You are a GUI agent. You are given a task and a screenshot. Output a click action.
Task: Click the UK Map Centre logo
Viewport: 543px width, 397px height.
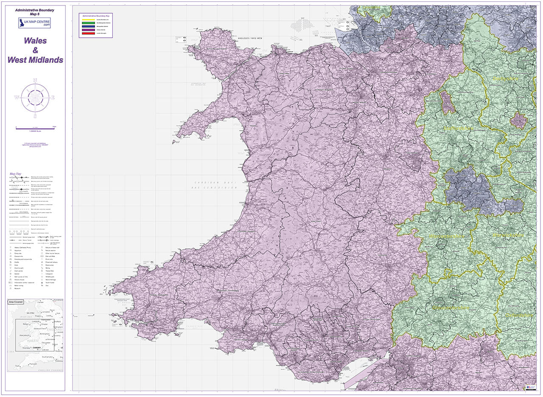[35, 23]
